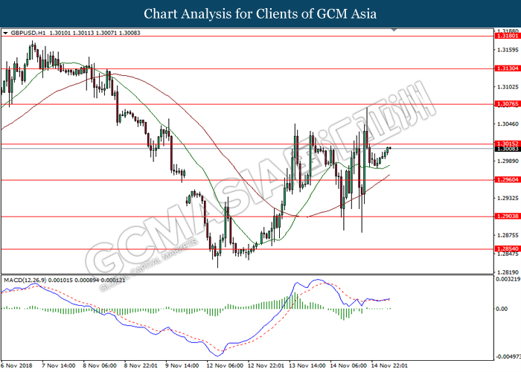Click the 1.28190 price axis value
The height and width of the screenshot is (372, 521).
coord(508,272)
